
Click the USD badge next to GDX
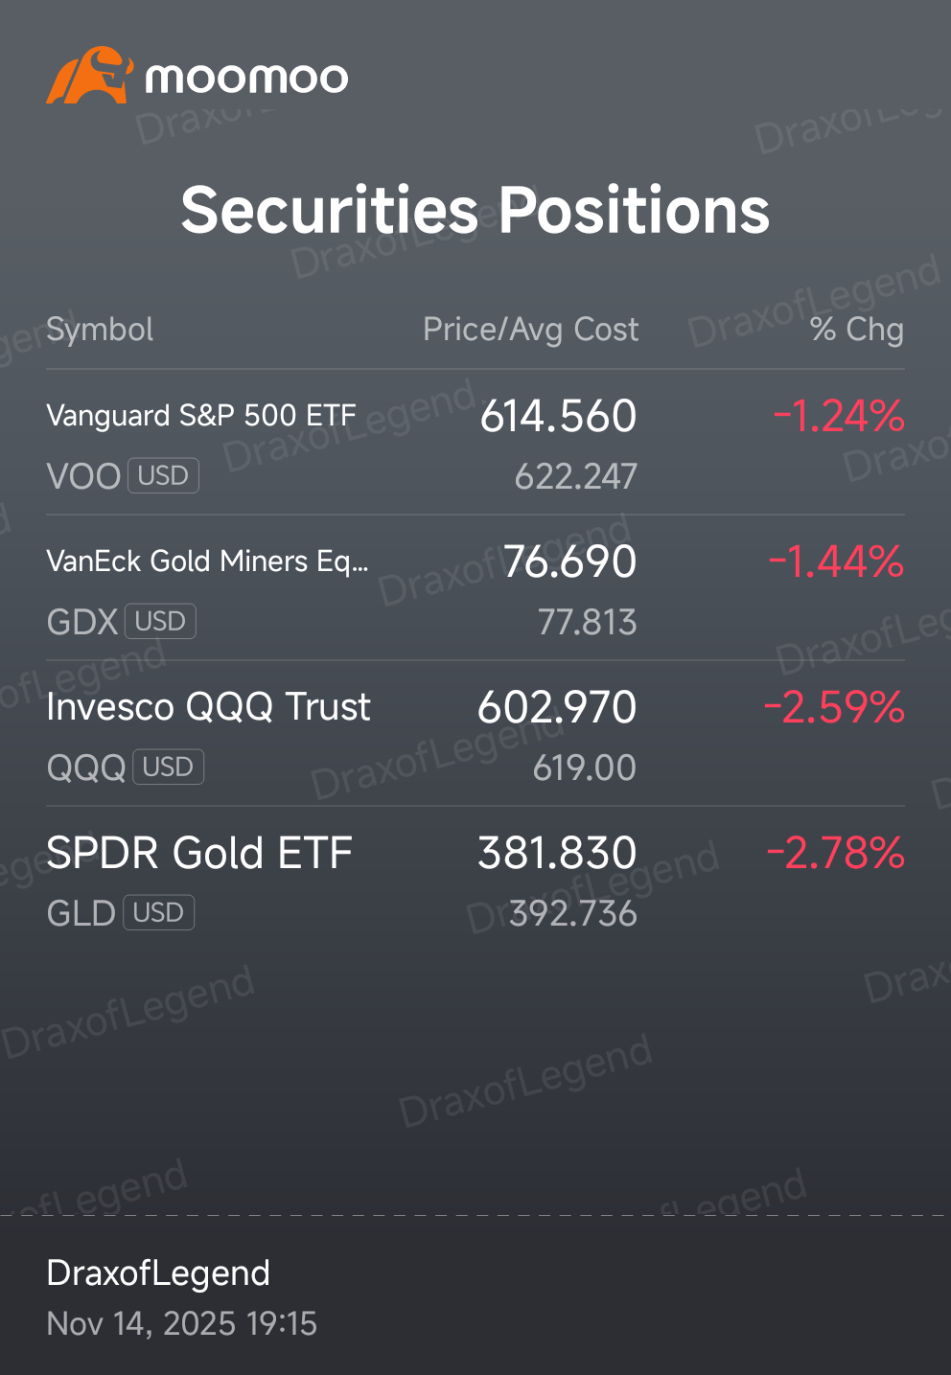tap(160, 621)
